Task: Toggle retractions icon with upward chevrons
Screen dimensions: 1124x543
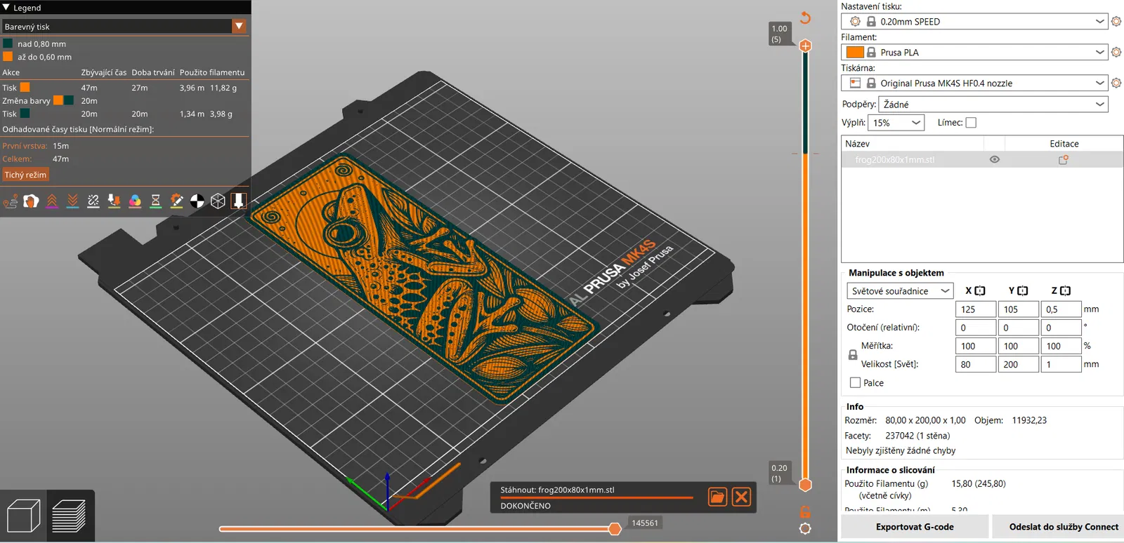Action: pyautogui.click(x=52, y=201)
